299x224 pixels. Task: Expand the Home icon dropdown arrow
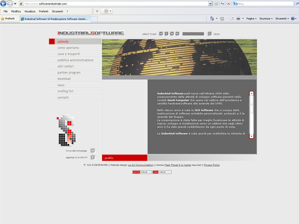(x=217, y=18)
